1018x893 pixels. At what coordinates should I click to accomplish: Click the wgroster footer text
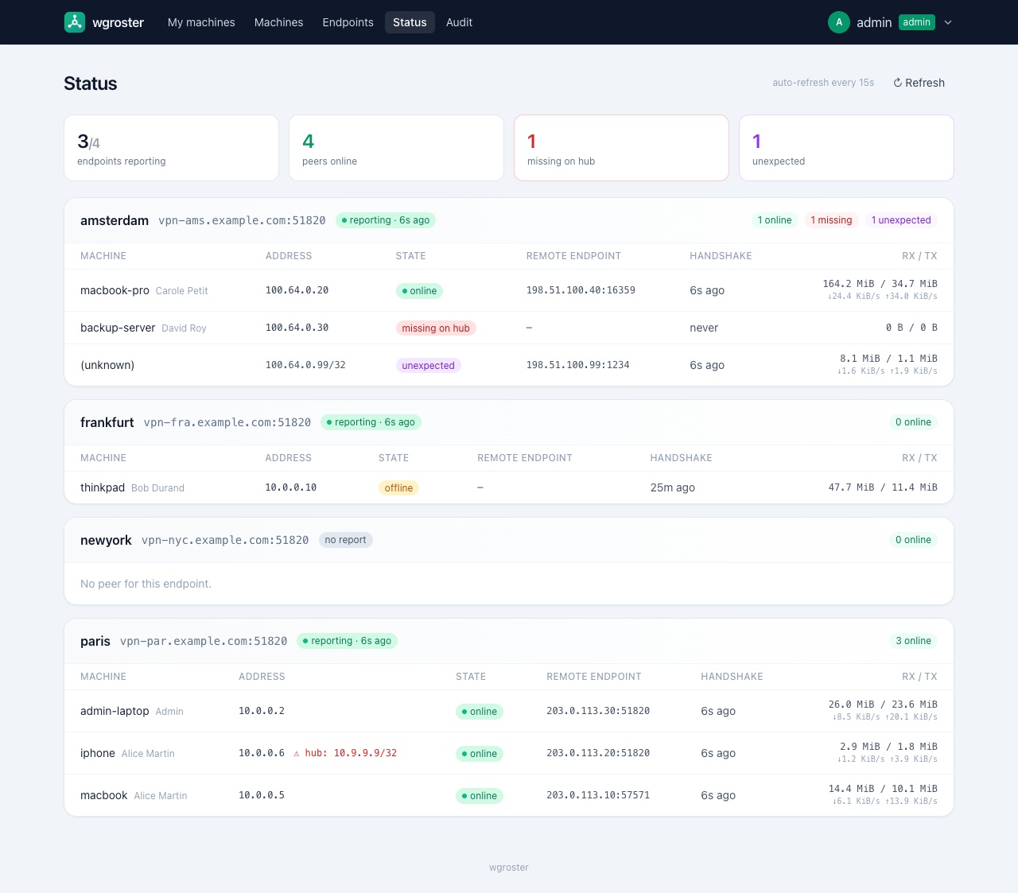pos(509,868)
